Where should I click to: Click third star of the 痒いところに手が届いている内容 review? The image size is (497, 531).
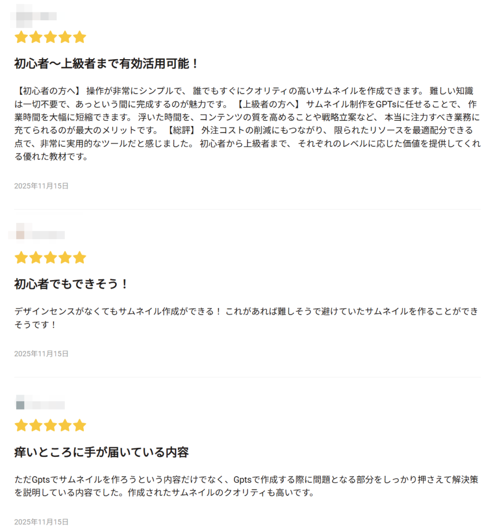50,426
